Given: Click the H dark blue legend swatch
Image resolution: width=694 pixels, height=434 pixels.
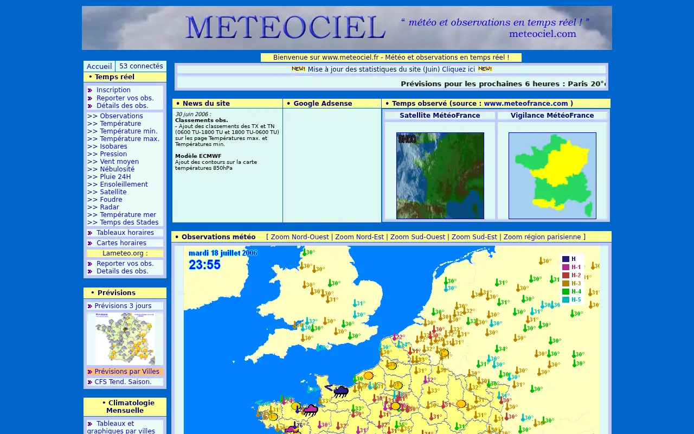Looking at the screenshot, I should [x=566, y=259].
